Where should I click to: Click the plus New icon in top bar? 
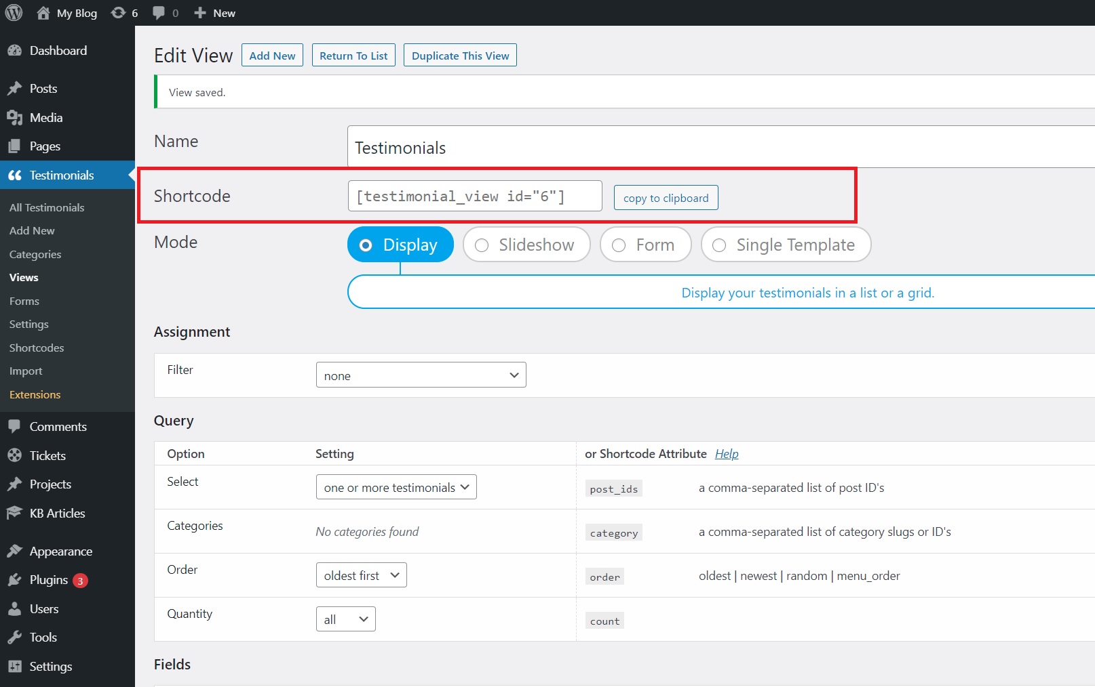click(200, 13)
